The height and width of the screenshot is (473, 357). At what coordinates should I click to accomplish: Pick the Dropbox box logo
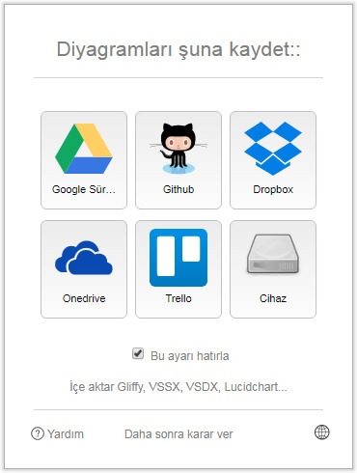(273, 149)
